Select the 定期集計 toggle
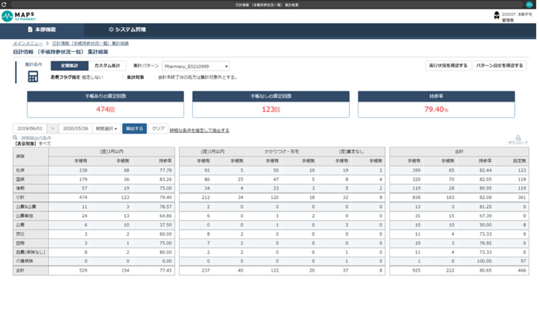Screen dimensions: 540x330 click(x=69, y=66)
